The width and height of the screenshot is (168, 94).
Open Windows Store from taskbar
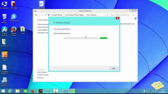coord(25,91)
